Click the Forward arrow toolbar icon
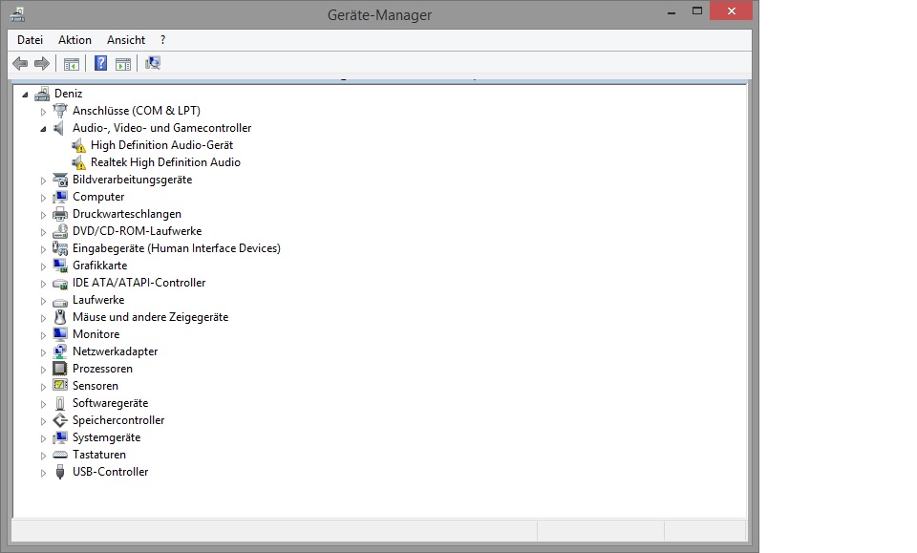The image size is (917, 553). point(41,63)
